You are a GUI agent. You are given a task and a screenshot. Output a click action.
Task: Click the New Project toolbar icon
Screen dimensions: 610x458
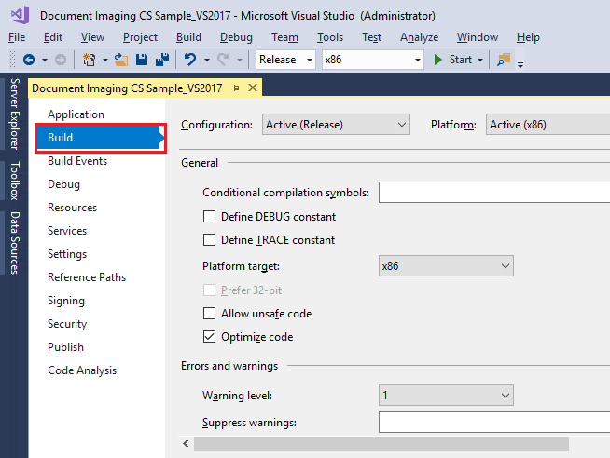tap(90, 60)
